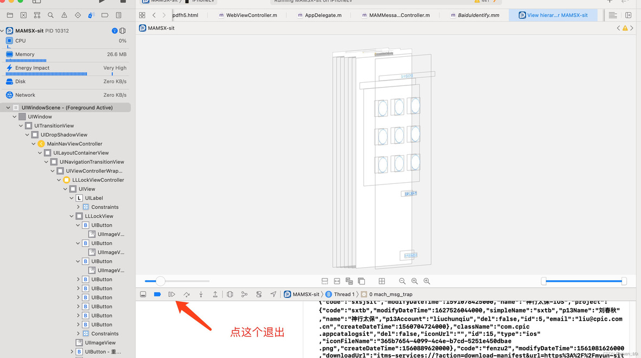This screenshot has width=641, height=358.
Task: Collapse the UILabel node
Action: pos(71,198)
